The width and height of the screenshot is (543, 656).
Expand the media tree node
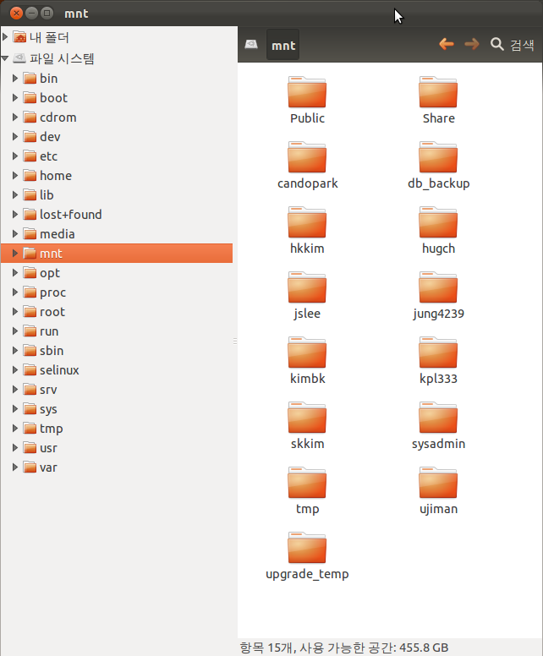(15, 233)
